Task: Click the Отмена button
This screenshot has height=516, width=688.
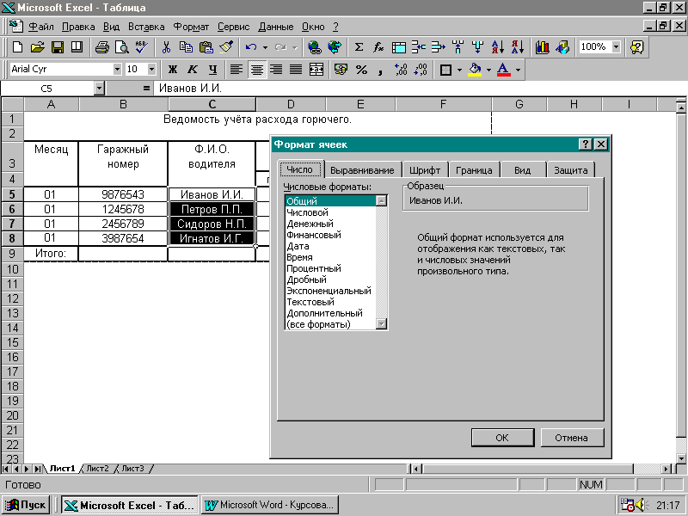Action: 571,438
